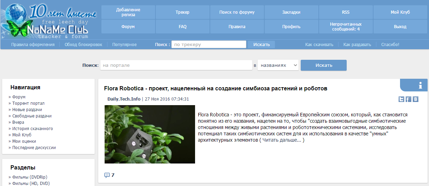Open 'Поиск по форуму' menu item
The image size is (429, 186).
[x=237, y=12]
